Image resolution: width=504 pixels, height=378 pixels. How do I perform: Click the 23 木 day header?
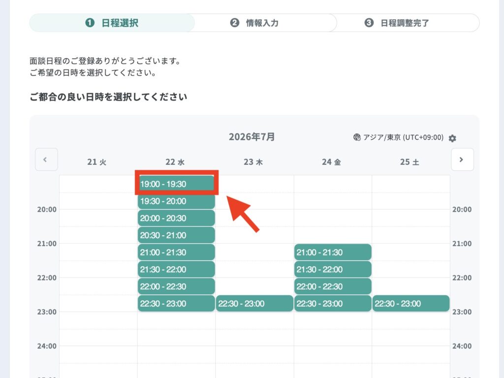253,162
